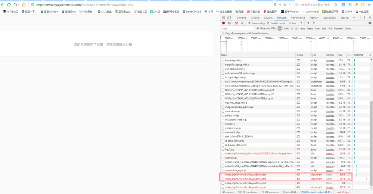This screenshot has height=194, width=373.
Task: Switch to the Application tab
Action: 329,18
